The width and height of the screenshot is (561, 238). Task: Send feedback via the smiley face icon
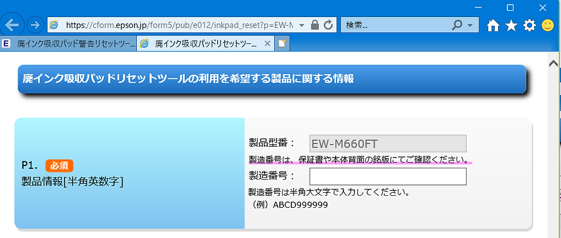click(547, 25)
